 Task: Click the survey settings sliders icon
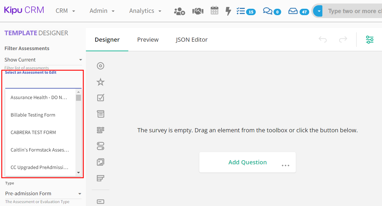[x=370, y=40]
